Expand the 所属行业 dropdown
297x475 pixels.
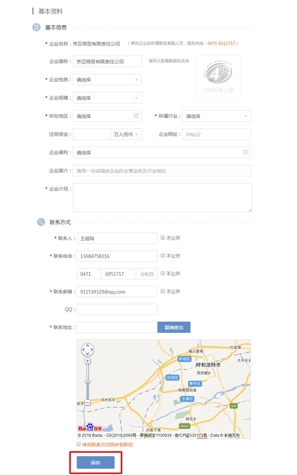pyautogui.click(x=216, y=116)
